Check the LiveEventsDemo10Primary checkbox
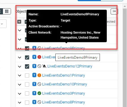127x107 pixels. [27, 84]
